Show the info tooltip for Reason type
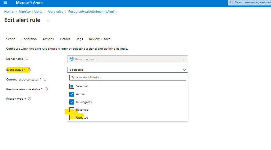Image resolution: width=271 pixels, height=150 pixels. point(30,99)
